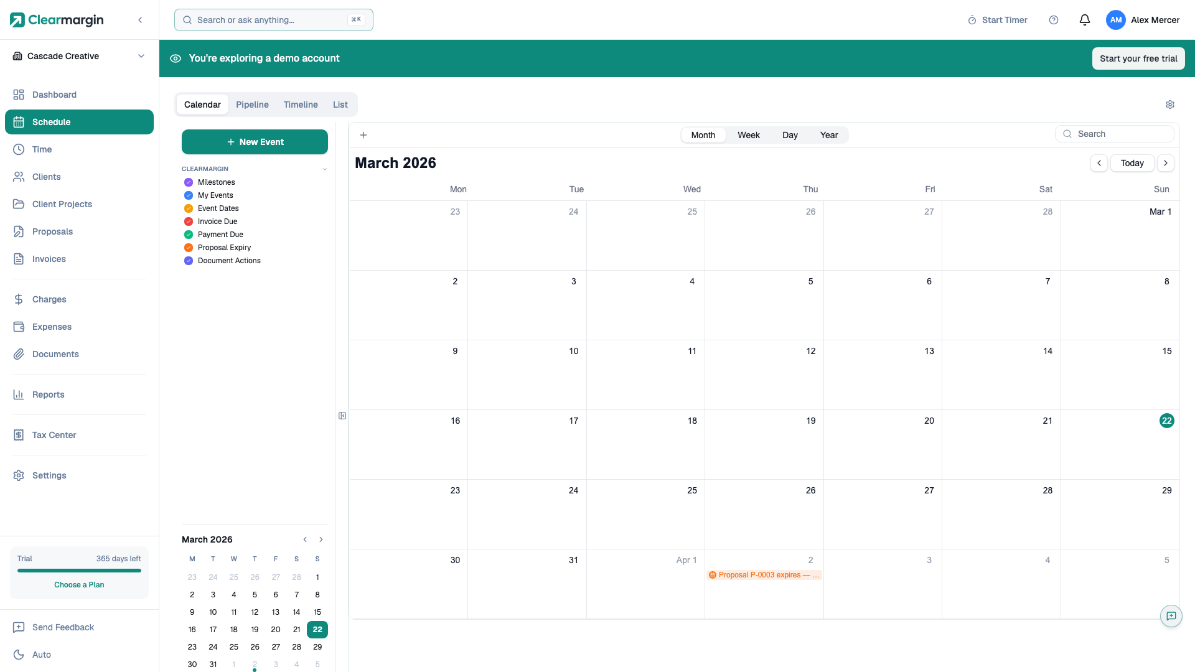
Task: Click Choose a Plan link
Action: tap(79, 585)
